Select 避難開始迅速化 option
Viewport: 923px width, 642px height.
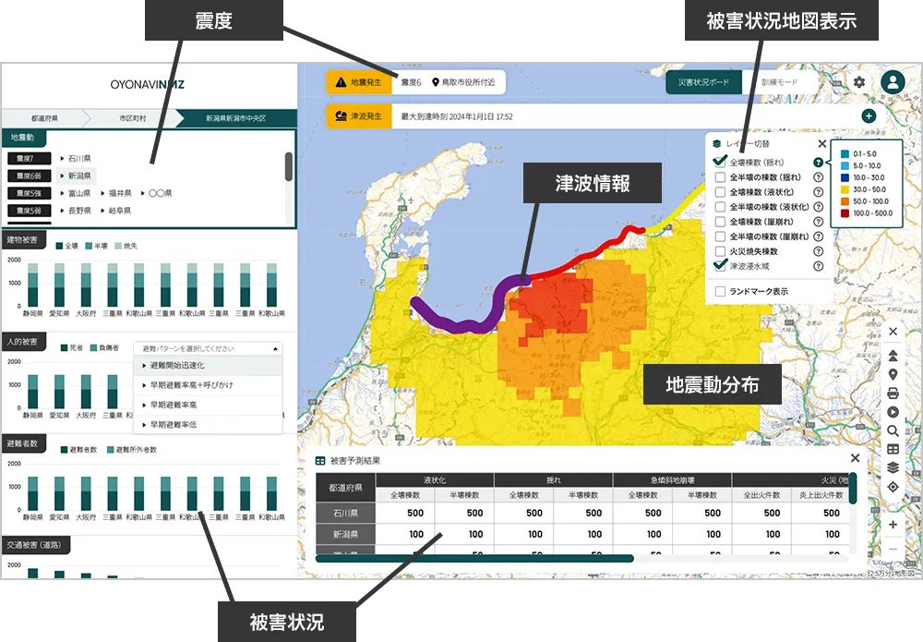208,365
